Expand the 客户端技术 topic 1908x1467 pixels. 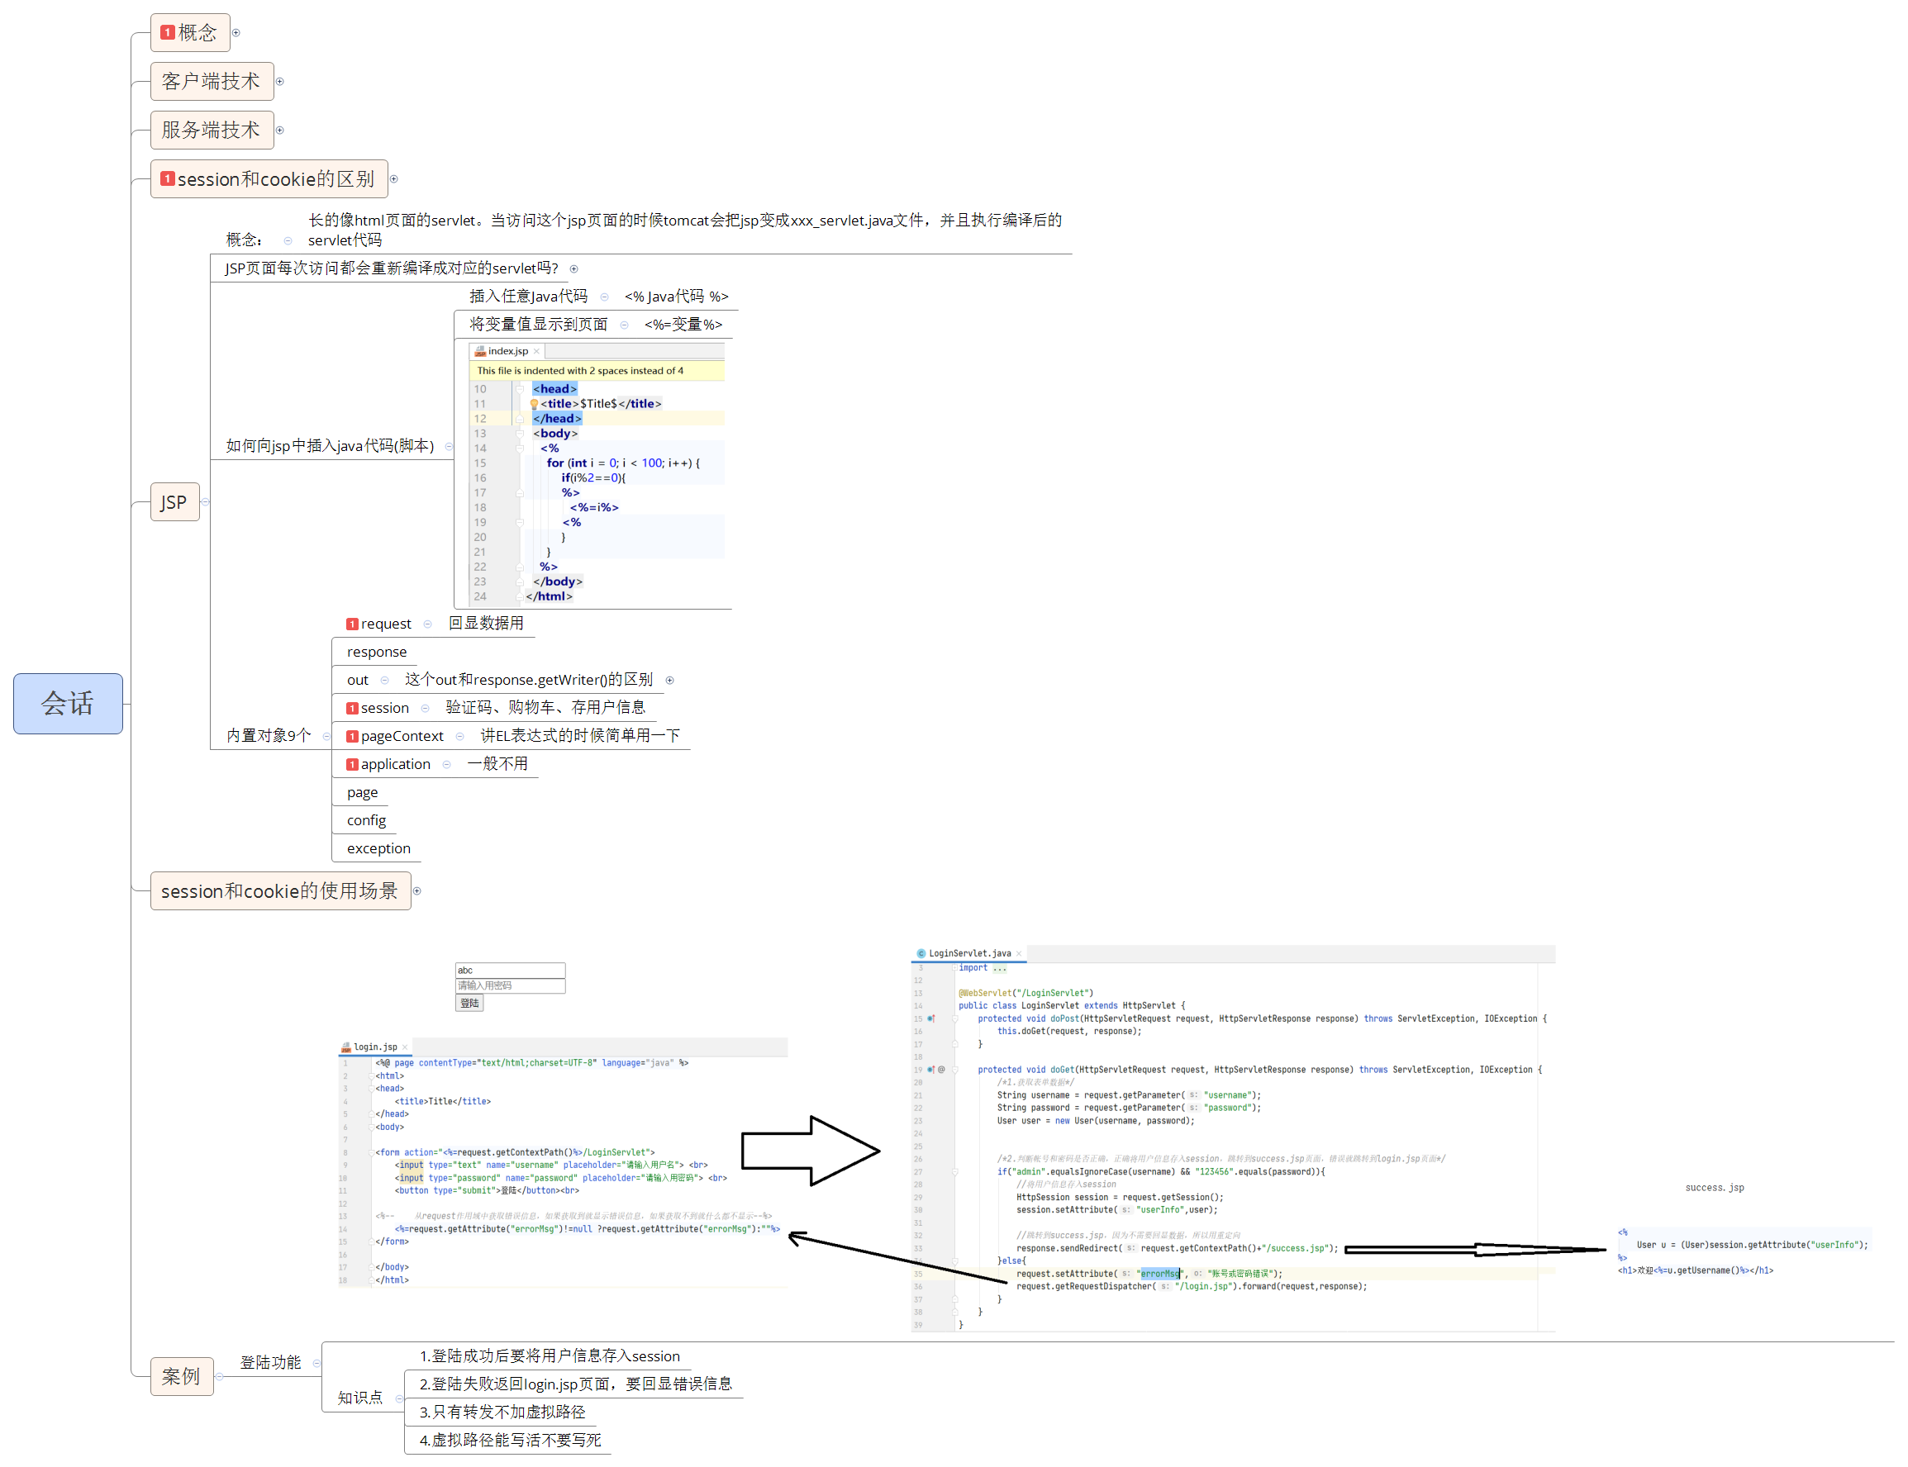point(279,81)
